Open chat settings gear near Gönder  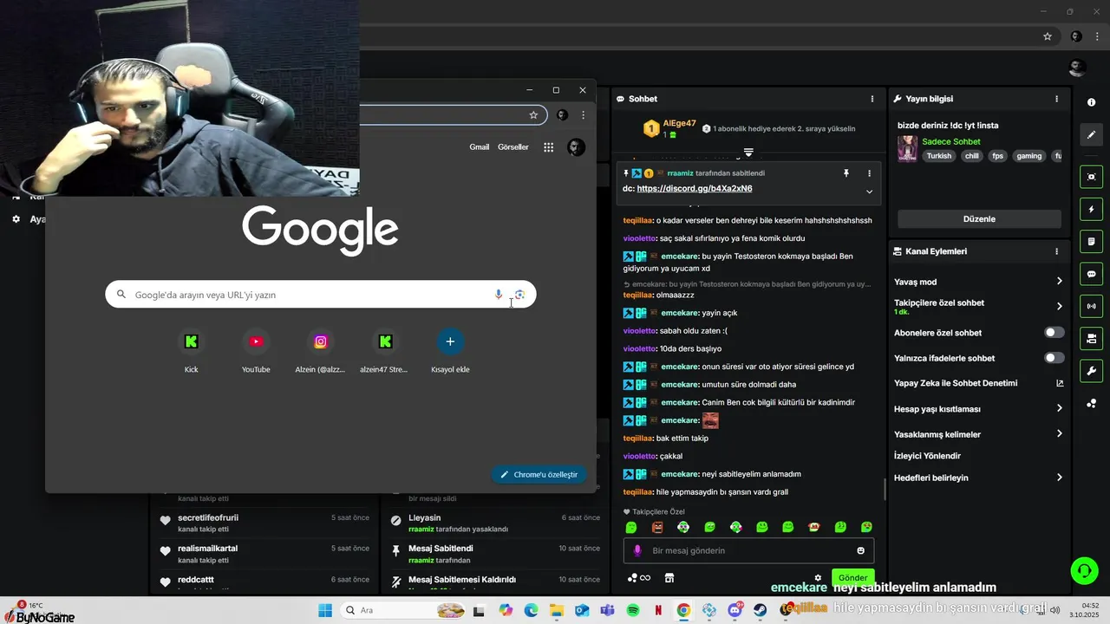(x=818, y=578)
